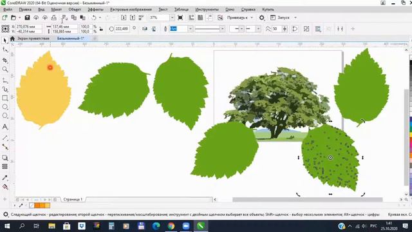The width and height of the screenshot is (412, 232).
Task: Open the end arrowhead dropdown
Action: pos(259,29)
